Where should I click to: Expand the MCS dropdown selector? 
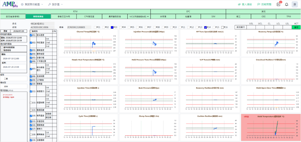[139, 16]
